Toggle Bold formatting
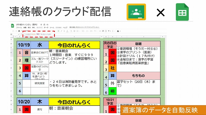The width and height of the screenshot is (206, 115). (x=58, y=31)
